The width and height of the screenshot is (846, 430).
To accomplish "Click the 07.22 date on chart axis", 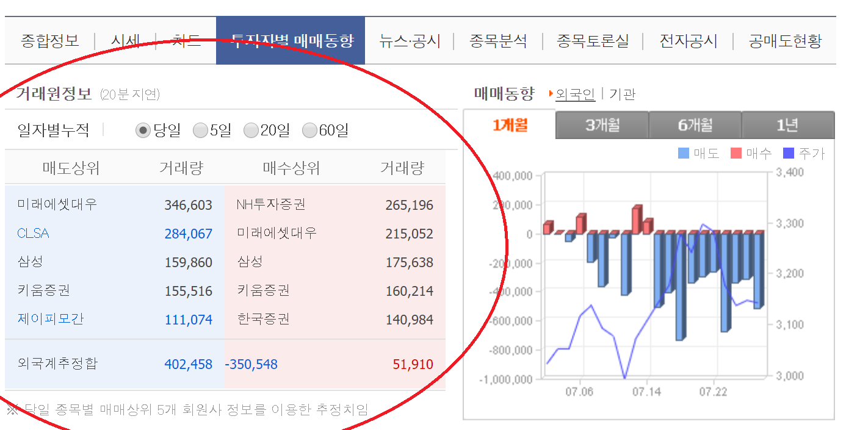I will 713,392.
